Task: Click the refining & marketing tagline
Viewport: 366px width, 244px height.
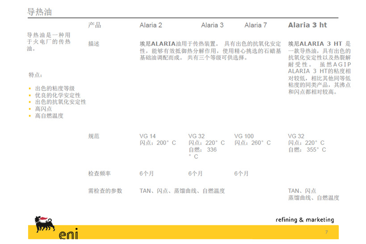Action: pos(305,219)
